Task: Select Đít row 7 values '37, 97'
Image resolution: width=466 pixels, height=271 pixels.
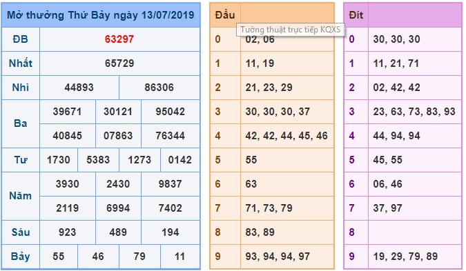Action: click(388, 208)
